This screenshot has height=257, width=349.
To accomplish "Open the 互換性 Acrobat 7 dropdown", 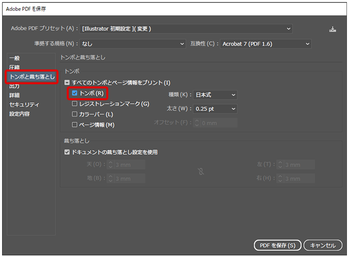I will pos(265,44).
